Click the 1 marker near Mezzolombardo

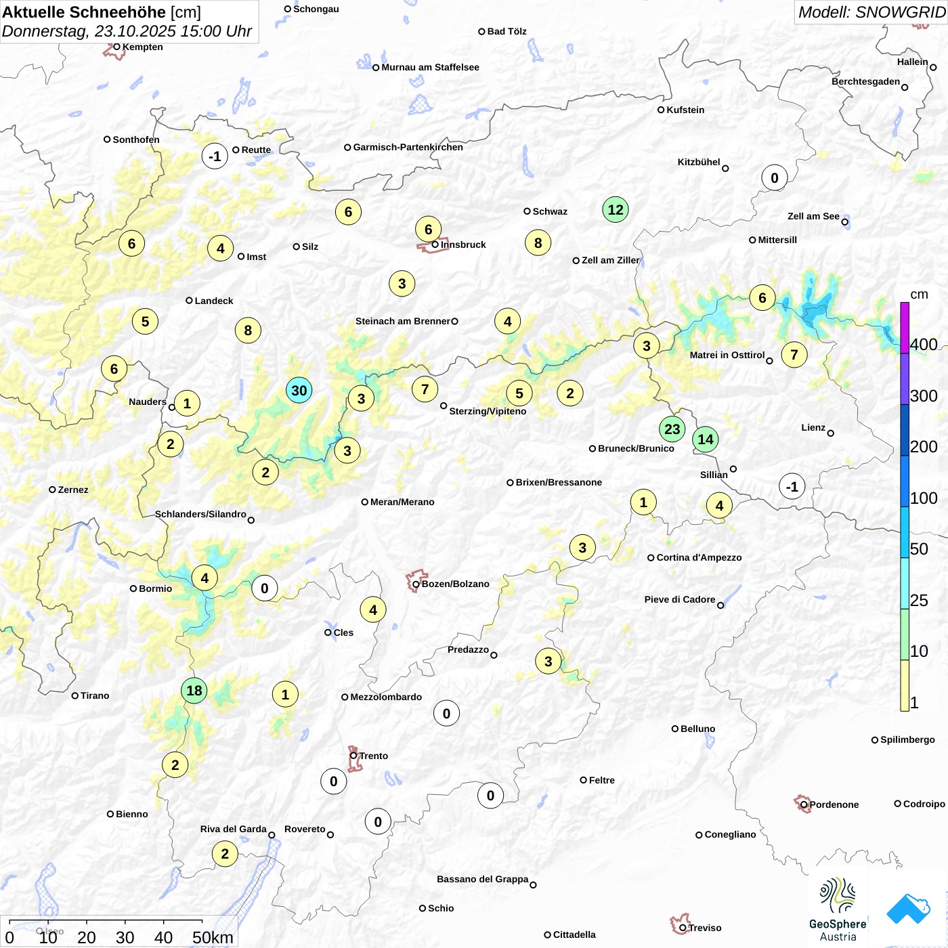(285, 694)
